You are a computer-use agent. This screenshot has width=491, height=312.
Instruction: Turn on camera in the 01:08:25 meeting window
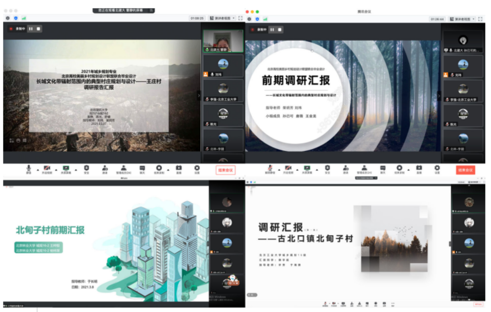click(x=47, y=169)
